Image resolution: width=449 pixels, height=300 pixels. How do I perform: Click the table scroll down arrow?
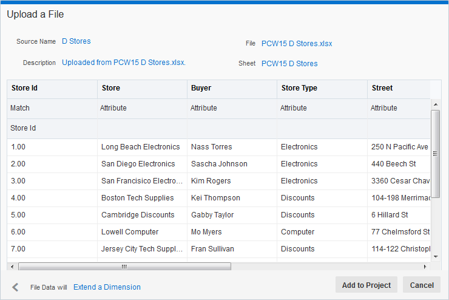[x=436, y=257]
